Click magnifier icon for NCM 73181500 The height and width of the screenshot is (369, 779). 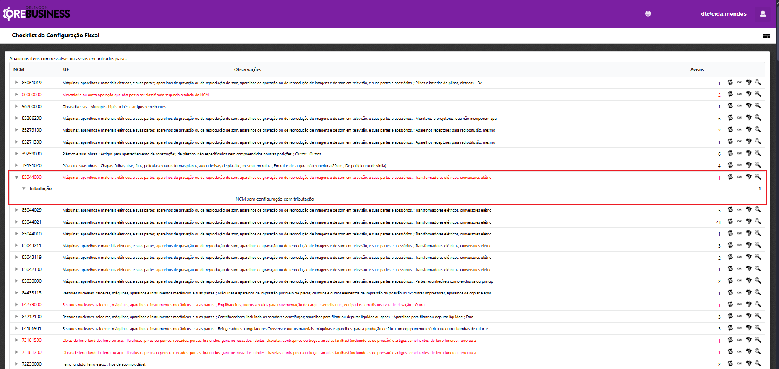pos(758,340)
